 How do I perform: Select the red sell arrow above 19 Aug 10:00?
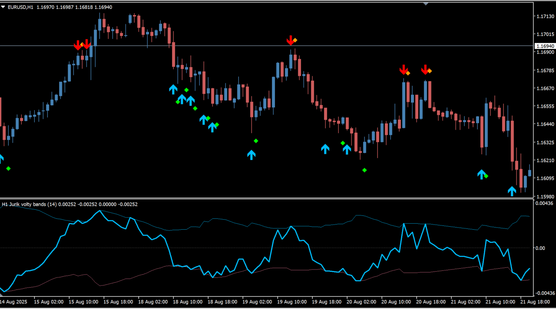[x=290, y=41]
